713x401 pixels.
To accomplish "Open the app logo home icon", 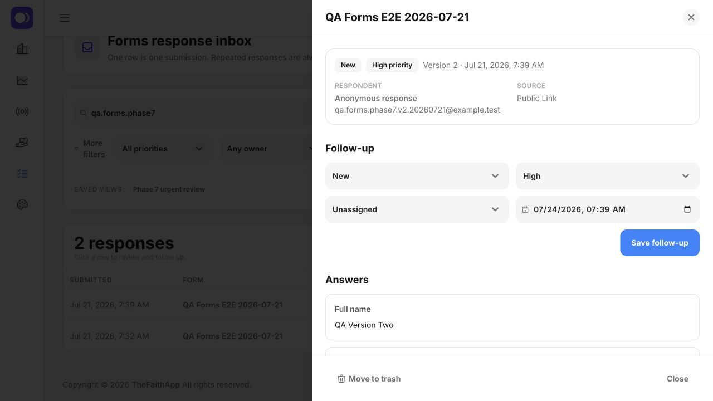I will [x=22, y=18].
